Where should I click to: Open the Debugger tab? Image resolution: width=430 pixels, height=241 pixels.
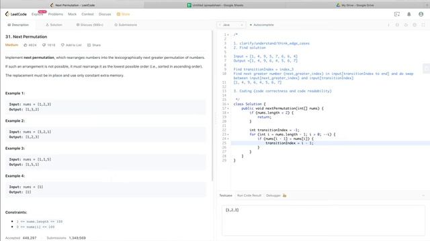click(273, 195)
